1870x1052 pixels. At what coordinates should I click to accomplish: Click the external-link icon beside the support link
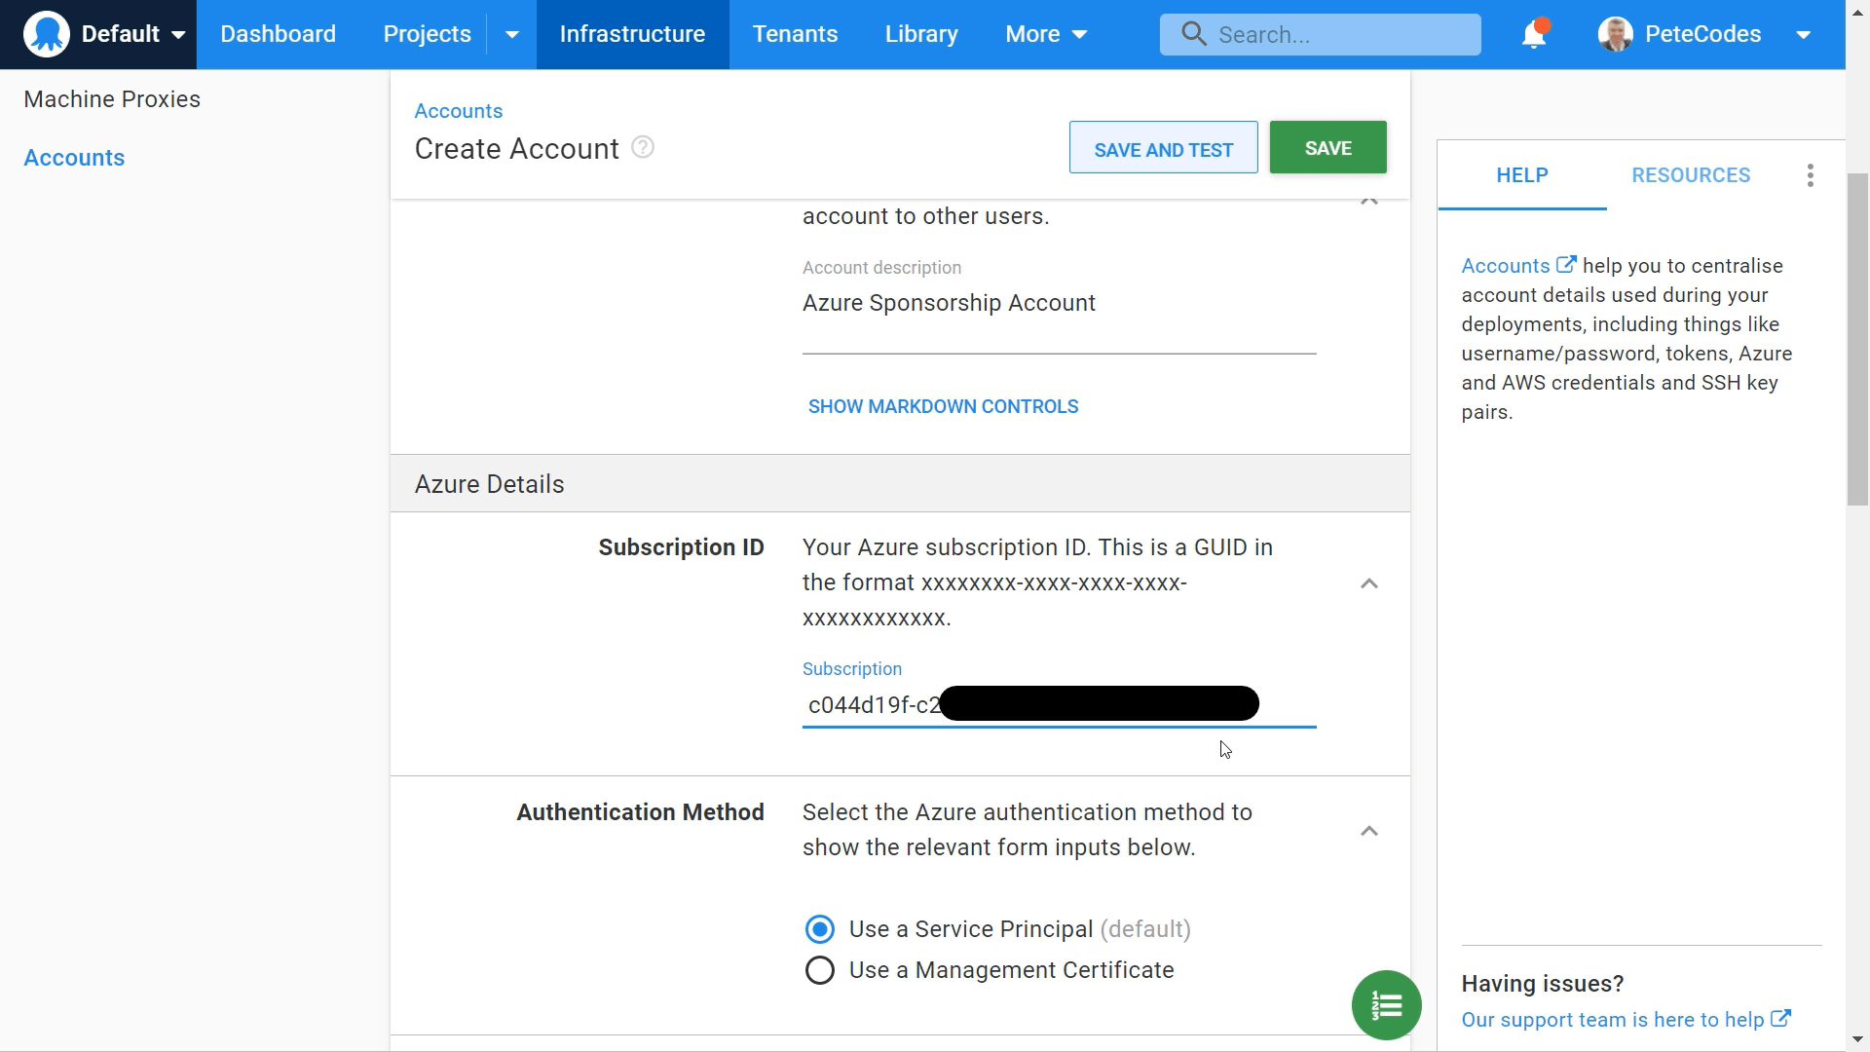(x=1780, y=1019)
